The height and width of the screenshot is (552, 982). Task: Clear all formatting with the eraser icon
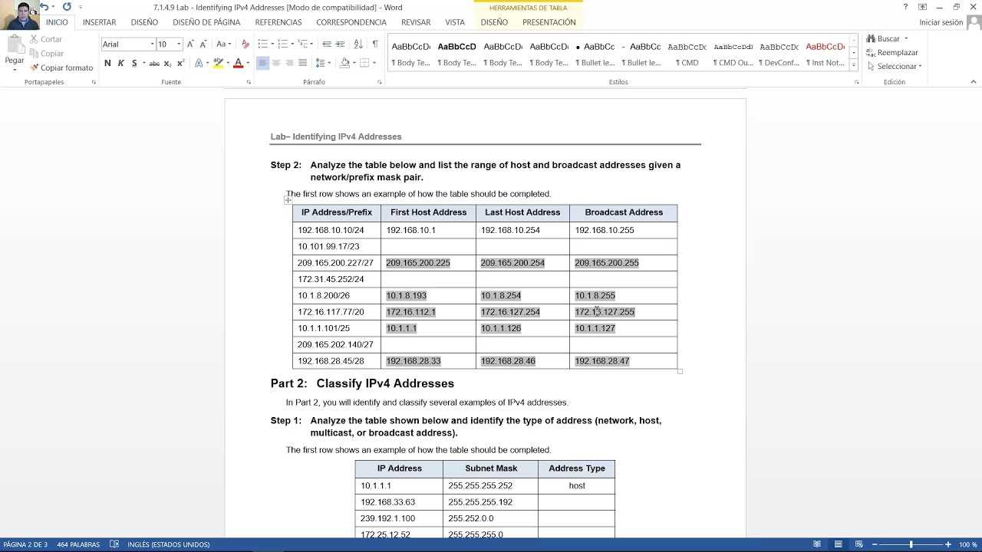[x=245, y=44]
